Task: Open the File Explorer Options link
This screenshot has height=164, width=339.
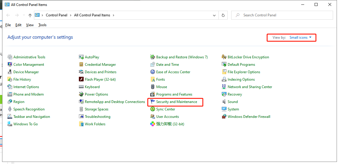Action: click(x=244, y=72)
